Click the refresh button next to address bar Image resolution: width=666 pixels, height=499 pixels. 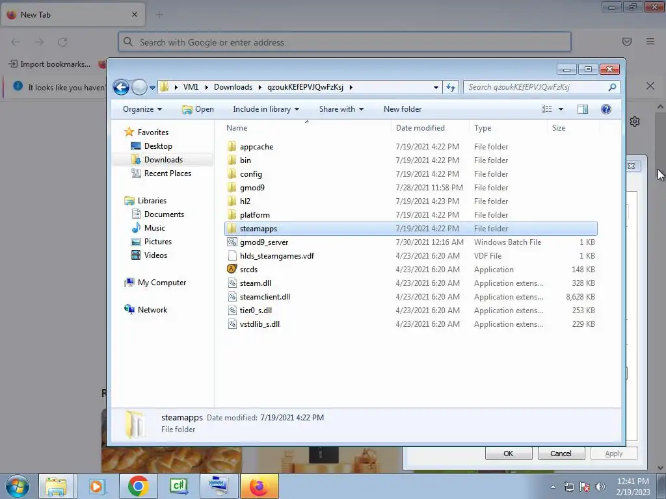[x=451, y=88]
